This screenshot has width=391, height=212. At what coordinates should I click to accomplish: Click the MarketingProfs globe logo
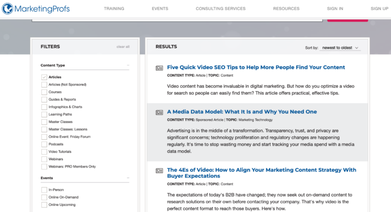pos(7,9)
